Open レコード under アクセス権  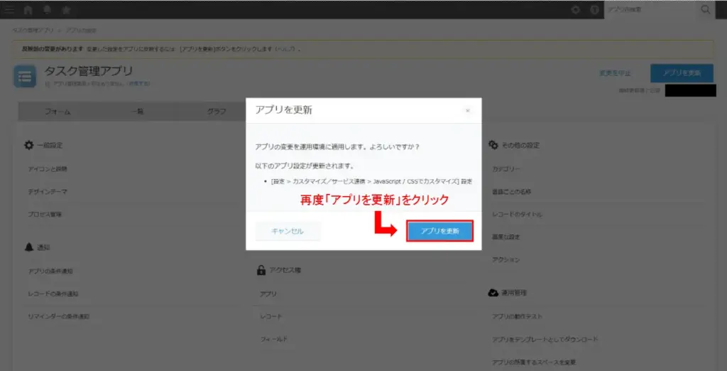click(271, 317)
